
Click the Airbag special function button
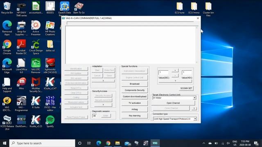coord(135,109)
